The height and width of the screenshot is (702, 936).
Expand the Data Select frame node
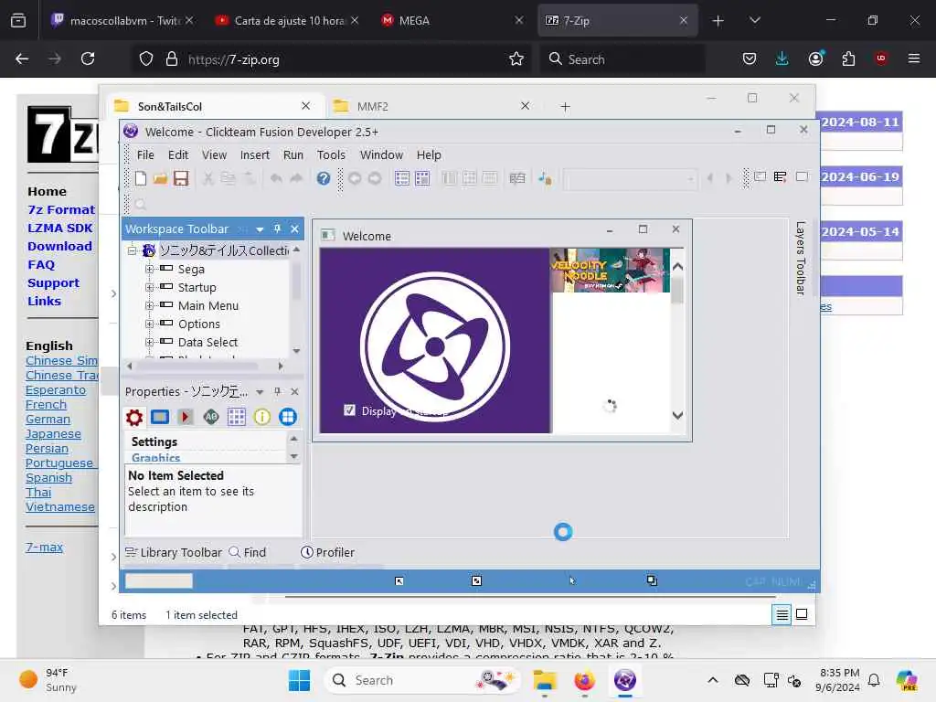(x=149, y=342)
